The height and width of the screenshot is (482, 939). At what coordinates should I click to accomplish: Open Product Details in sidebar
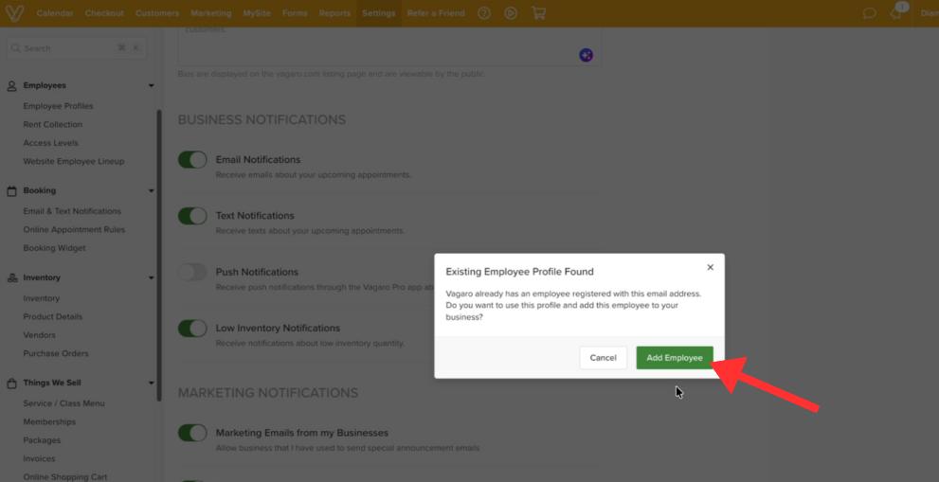(x=53, y=316)
